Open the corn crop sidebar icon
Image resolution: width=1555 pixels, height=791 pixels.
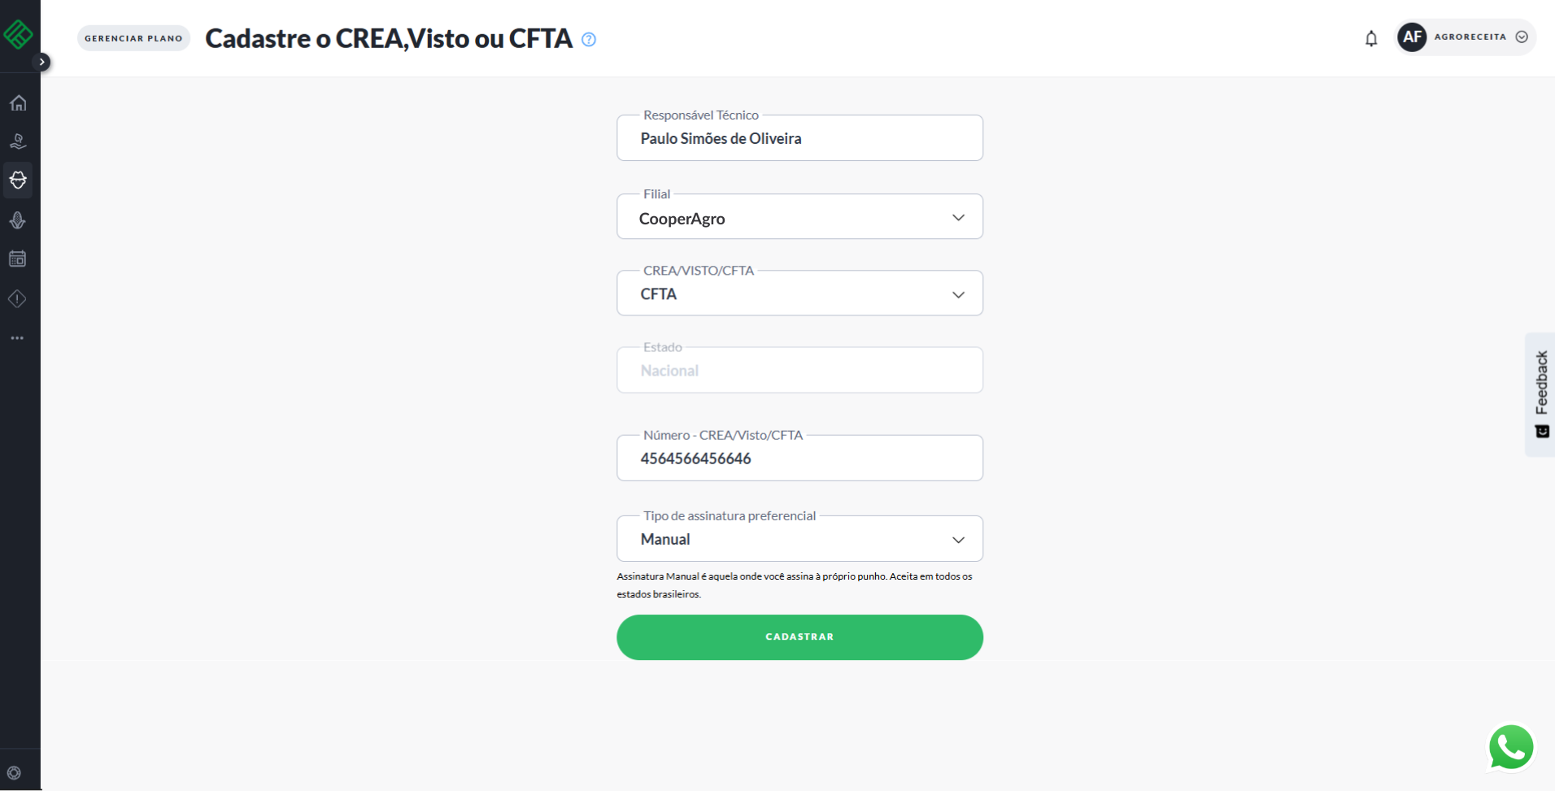click(x=18, y=220)
